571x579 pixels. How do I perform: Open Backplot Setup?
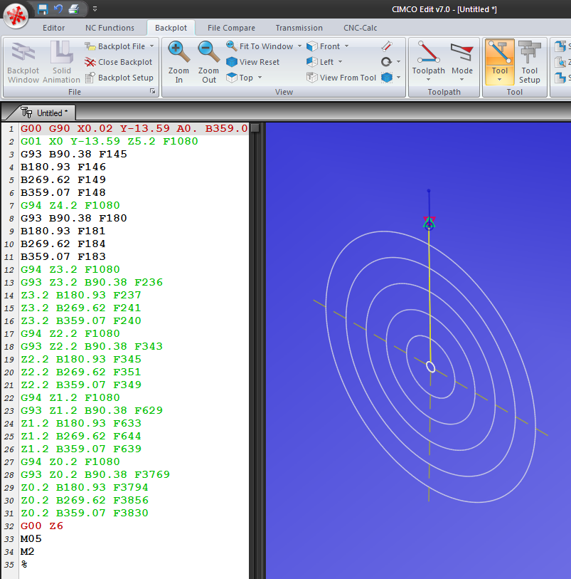[x=119, y=78]
